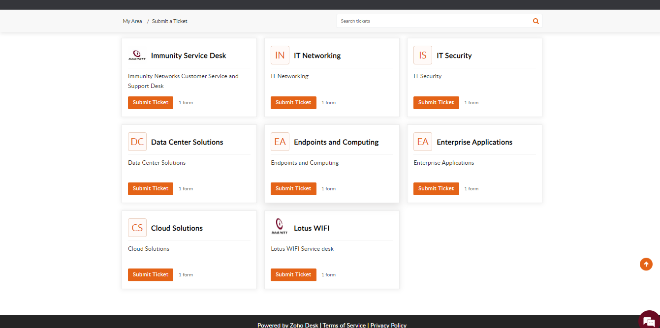The image size is (660, 328).
Task: Open the Endpoints and Computing title
Action: coord(336,142)
